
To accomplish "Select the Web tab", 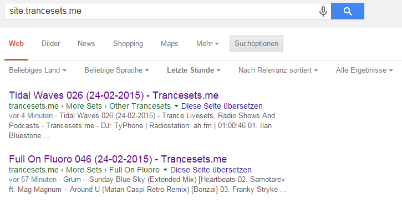I will click(16, 44).
